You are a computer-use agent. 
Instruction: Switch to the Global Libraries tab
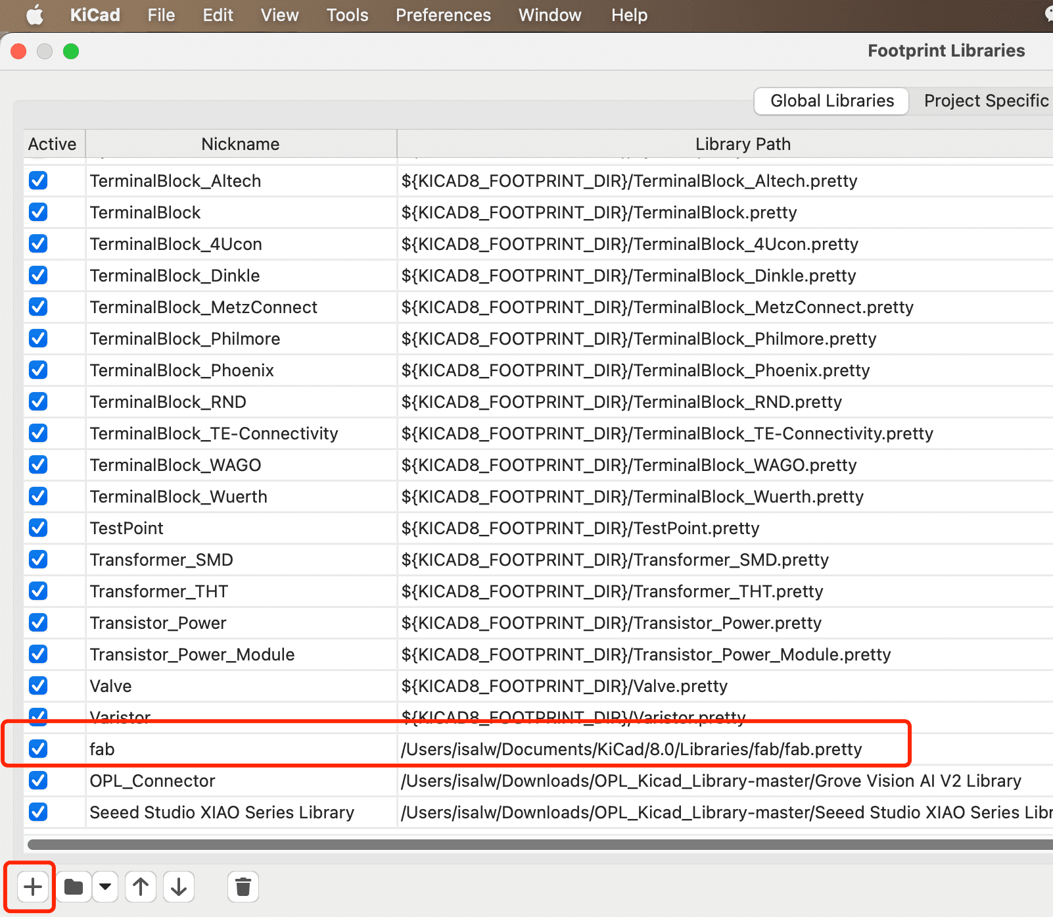831,101
